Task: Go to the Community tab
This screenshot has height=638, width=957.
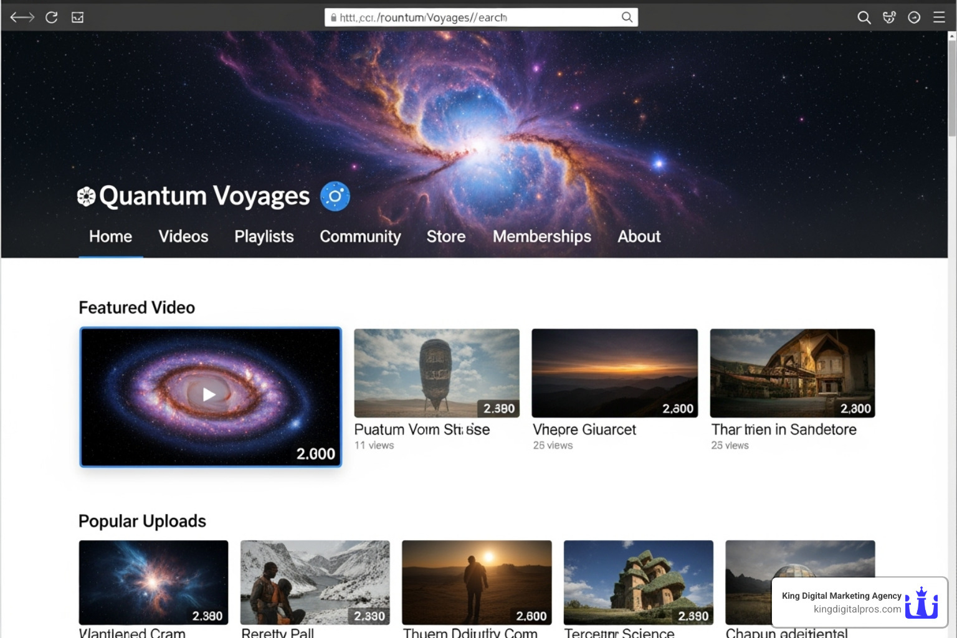Action: [x=360, y=237]
